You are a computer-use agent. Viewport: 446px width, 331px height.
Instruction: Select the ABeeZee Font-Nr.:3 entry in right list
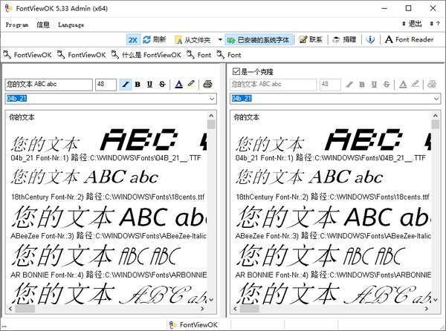point(333,235)
